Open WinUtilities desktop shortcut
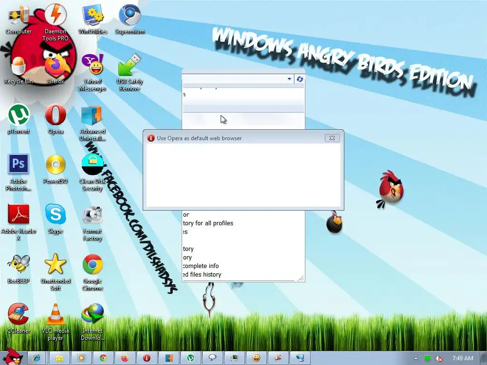 coord(93,19)
